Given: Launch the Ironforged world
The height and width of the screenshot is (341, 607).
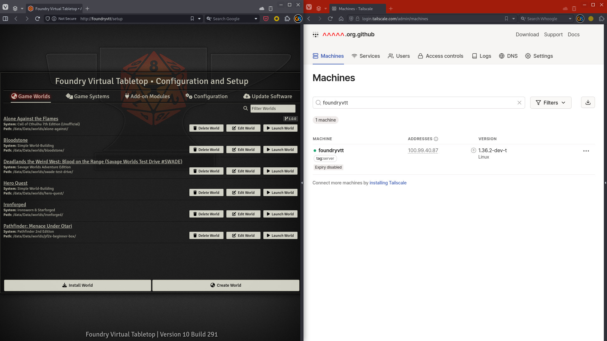Looking at the screenshot, I should pos(280,214).
